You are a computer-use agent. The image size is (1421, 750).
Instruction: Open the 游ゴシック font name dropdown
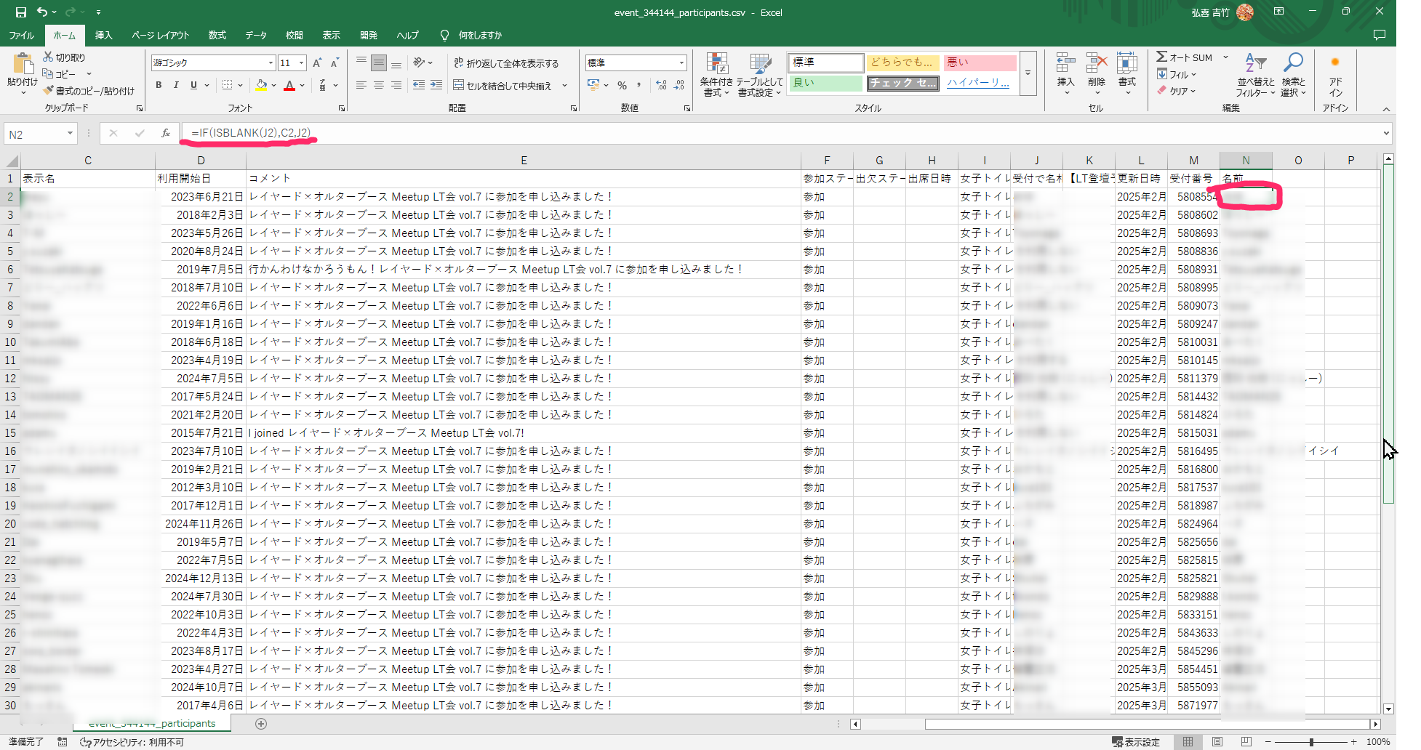[271, 63]
